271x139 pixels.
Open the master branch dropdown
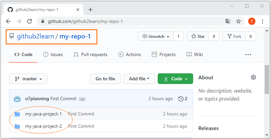28,79
